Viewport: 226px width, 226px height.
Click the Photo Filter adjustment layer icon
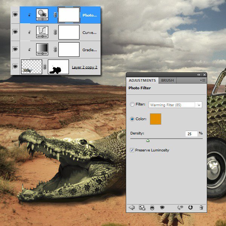tap(42, 15)
